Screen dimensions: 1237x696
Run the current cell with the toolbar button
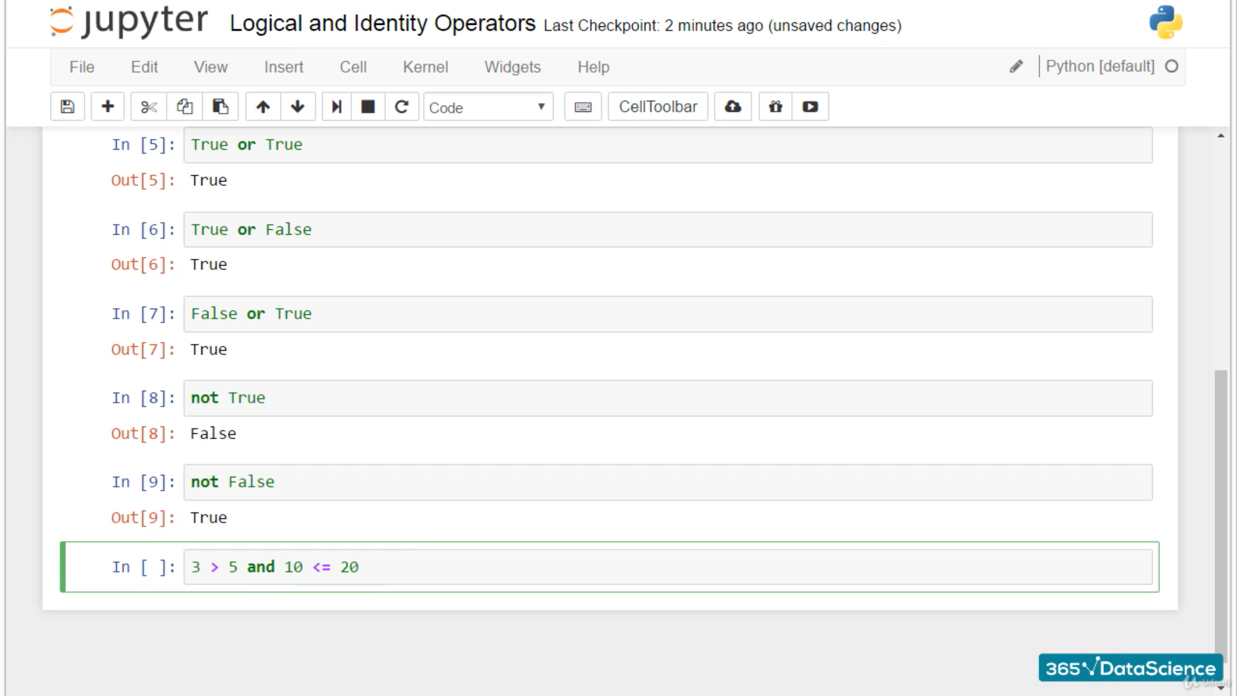tap(336, 107)
